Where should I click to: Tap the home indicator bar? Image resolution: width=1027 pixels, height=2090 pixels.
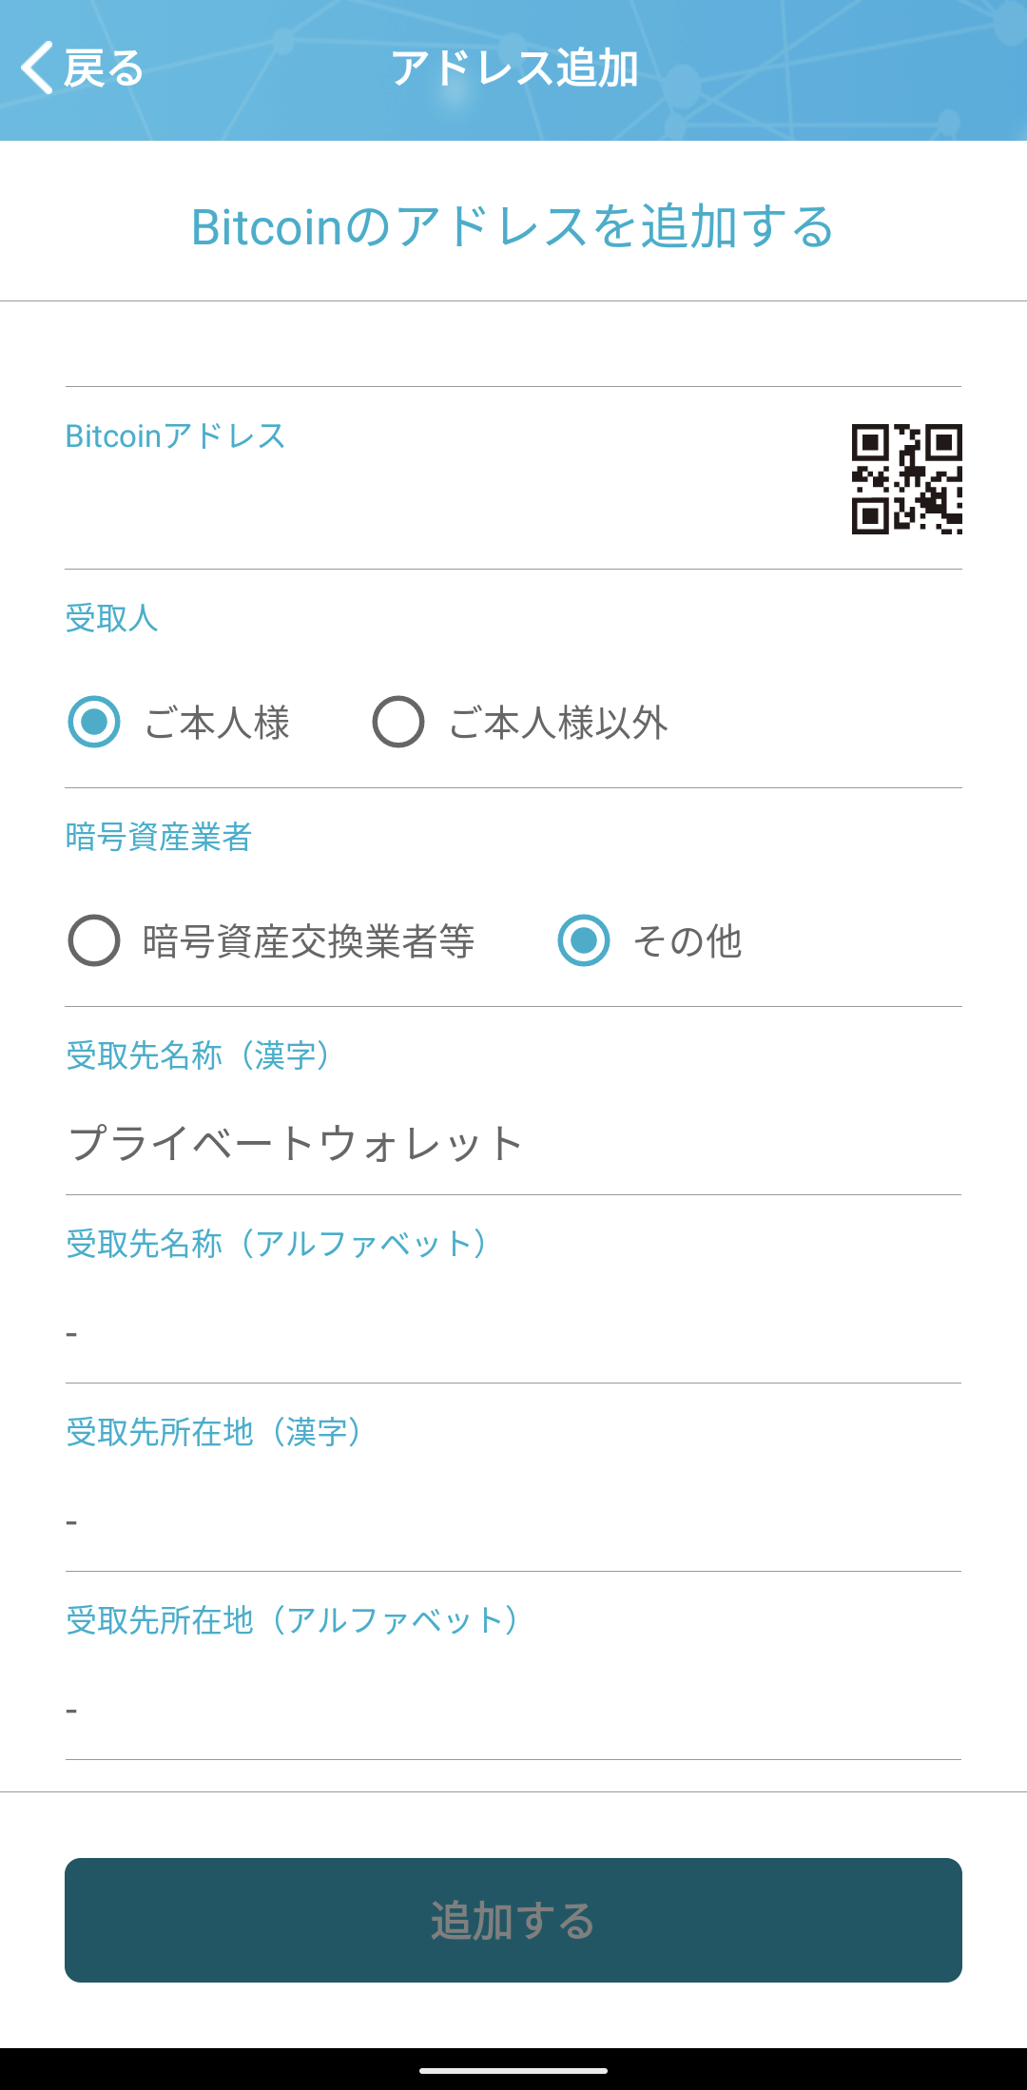point(513,2070)
